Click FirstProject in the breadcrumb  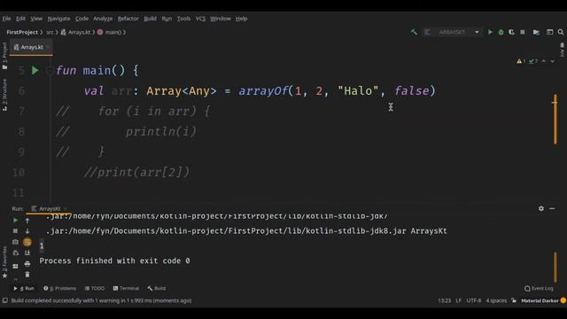pos(22,32)
